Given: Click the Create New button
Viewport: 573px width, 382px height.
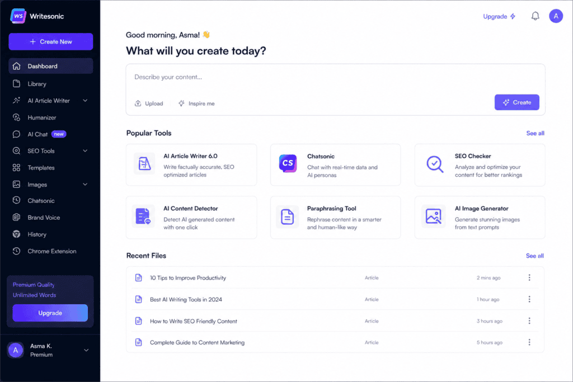Looking at the screenshot, I should (x=51, y=41).
